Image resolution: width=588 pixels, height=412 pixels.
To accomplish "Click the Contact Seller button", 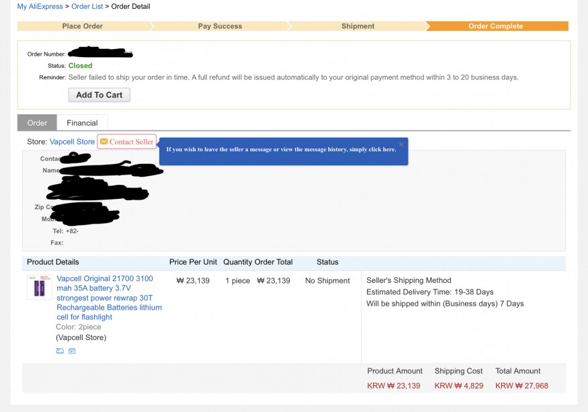I will (127, 141).
